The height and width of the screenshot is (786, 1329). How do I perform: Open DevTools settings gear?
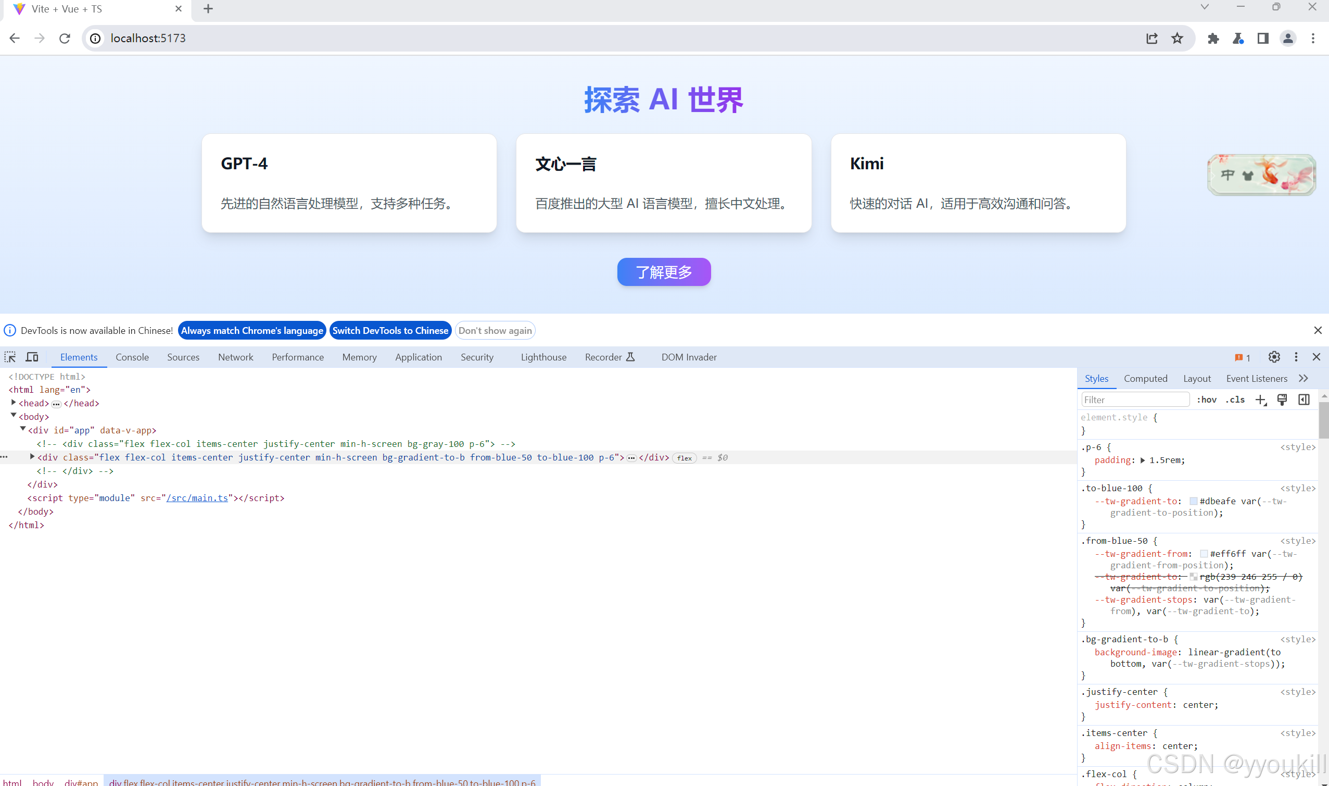(1274, 357)
